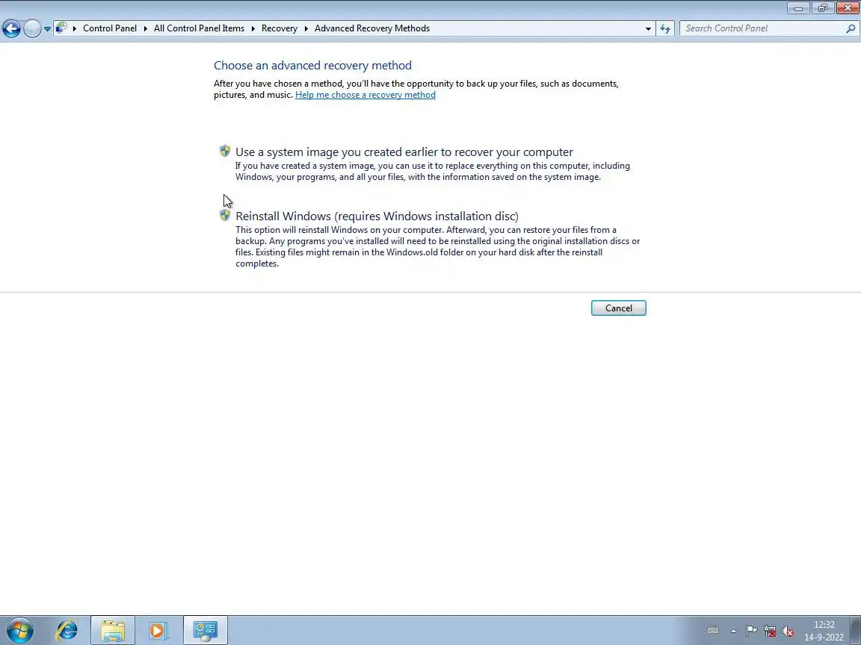861x645 pixels.
Task: Cancel the advanced recovery wizard
Action: [x=618, y=308]
